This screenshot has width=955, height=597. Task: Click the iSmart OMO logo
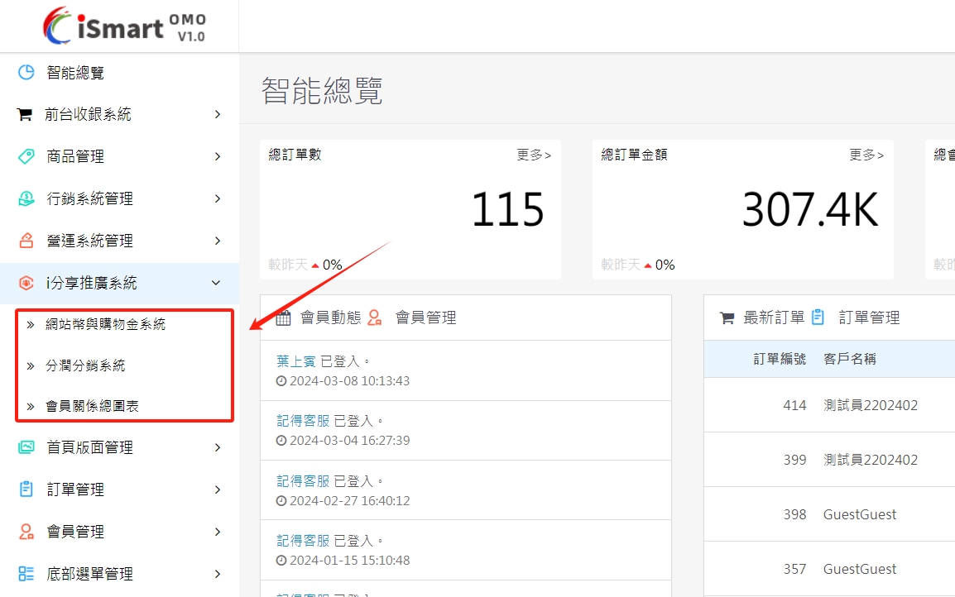pos(124,26)
